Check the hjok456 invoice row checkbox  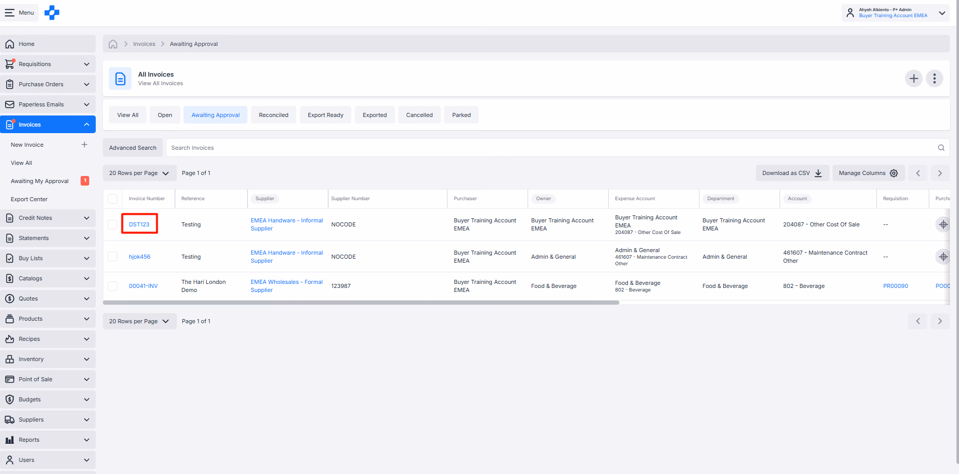coord(113,257)
